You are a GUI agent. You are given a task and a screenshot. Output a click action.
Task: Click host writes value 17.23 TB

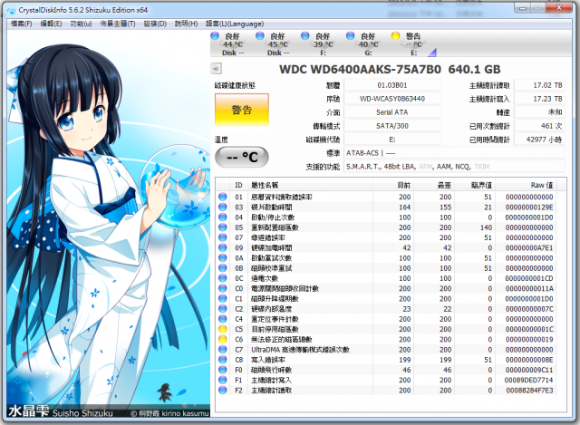[539, 99]
